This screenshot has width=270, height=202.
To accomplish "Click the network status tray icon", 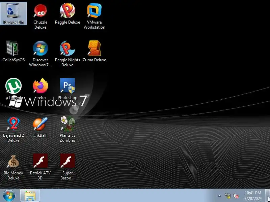I will [x=227, y=196].
